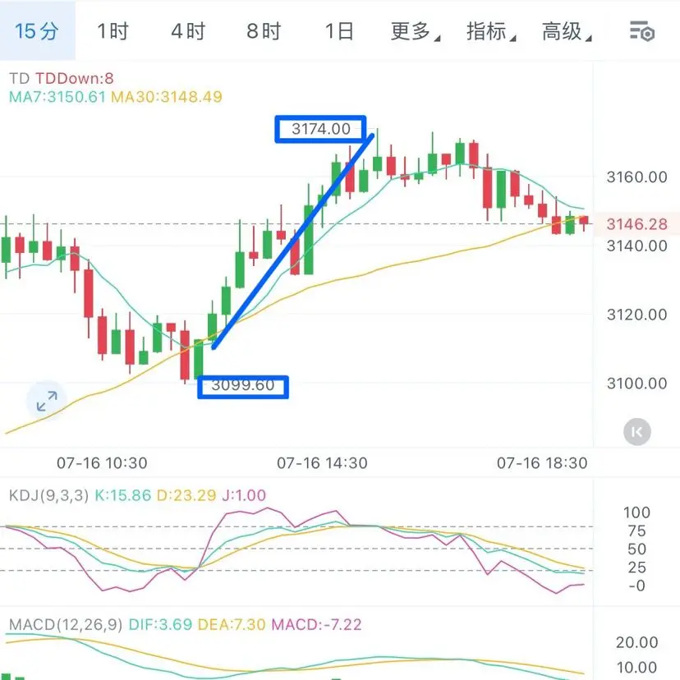Click the J:1.00 value
The image size is (680, 680).
[244, 495]
